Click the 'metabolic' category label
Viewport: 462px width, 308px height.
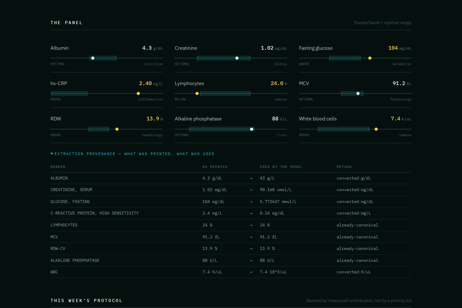(402, 64)
